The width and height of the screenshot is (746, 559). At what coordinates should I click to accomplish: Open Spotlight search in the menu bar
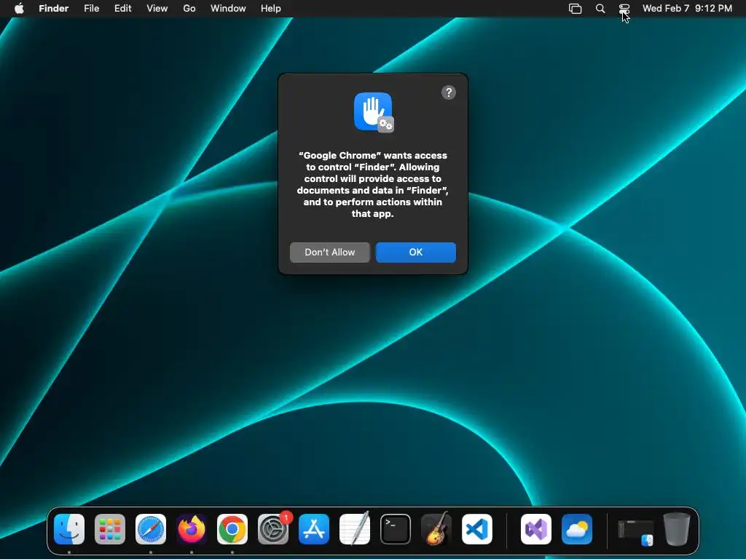click(600, 9)
